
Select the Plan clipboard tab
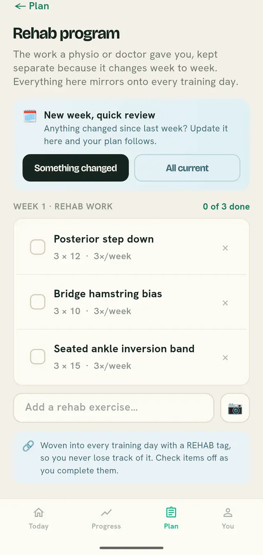171,518
